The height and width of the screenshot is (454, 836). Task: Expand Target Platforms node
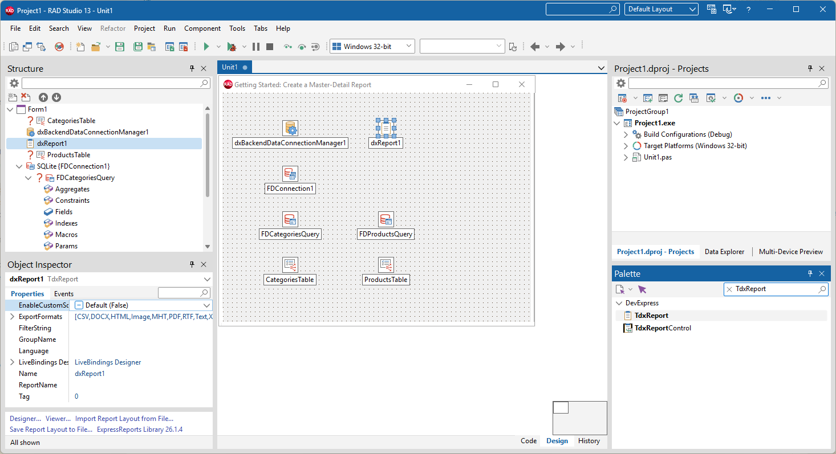pos(626,146)
